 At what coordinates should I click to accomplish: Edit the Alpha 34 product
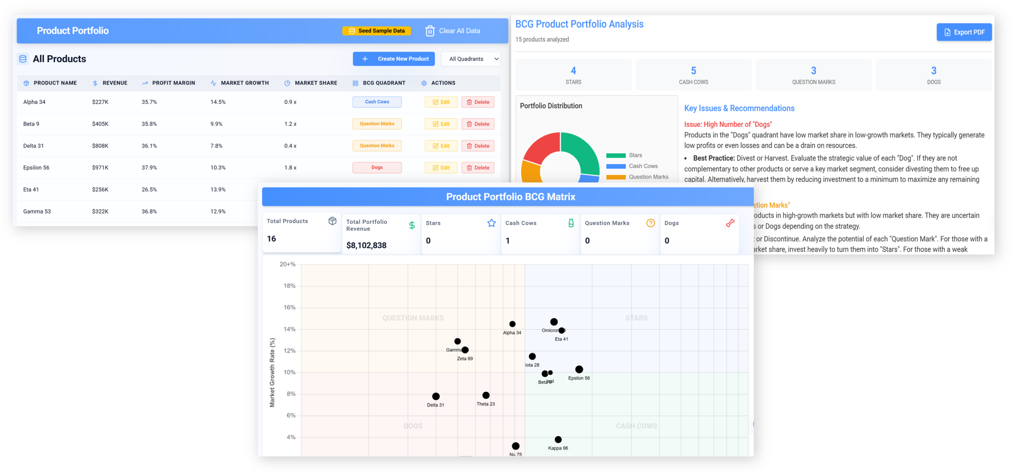(x=441, y=102)
